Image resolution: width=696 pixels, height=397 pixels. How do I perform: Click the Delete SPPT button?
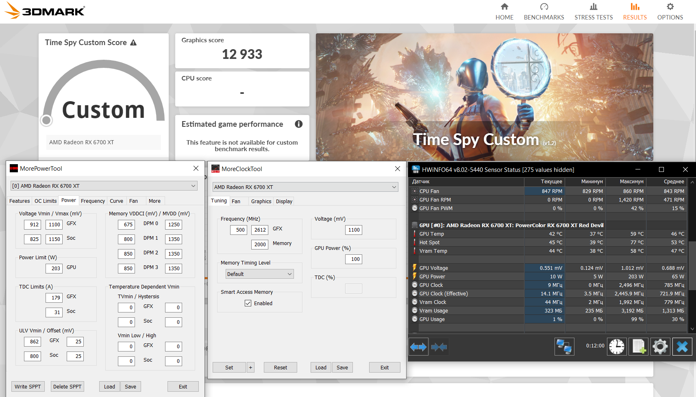point(67,386)
